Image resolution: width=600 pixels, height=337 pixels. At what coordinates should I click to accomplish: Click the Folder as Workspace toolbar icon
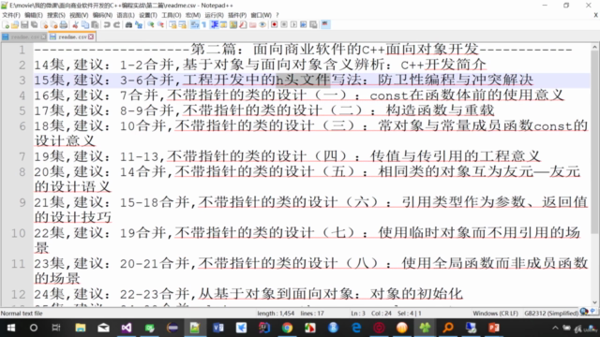(253, 25)
